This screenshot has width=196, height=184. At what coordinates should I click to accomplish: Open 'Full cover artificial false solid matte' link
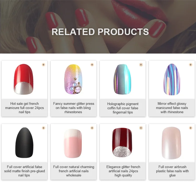(25, 171)
